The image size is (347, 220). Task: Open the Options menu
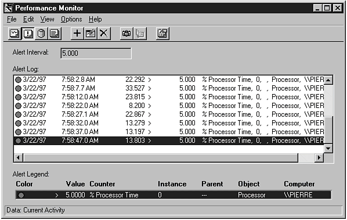pos(71,19)
